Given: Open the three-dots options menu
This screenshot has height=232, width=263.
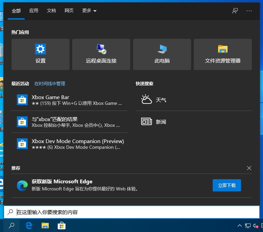Looking at the screenshot, I should pyautogui.click(x=249, y=11).
